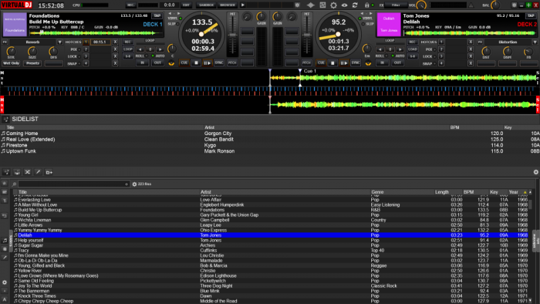Open Deck 1 Reverb effect dropdown arrow
The height and width of the screenshot is (304, 540).
(59, 42)
